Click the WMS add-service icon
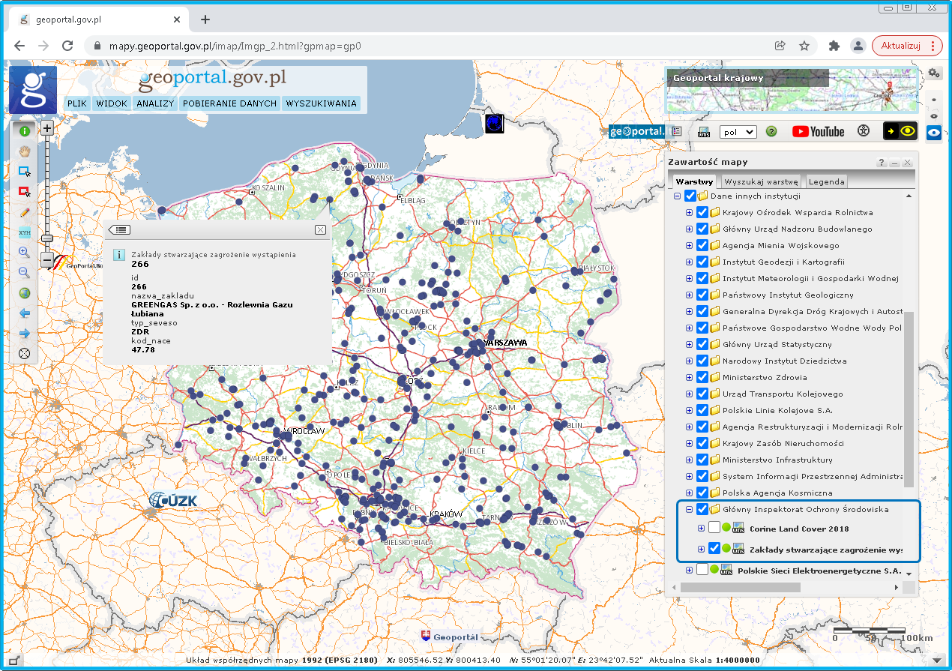 tap(704, 132)
